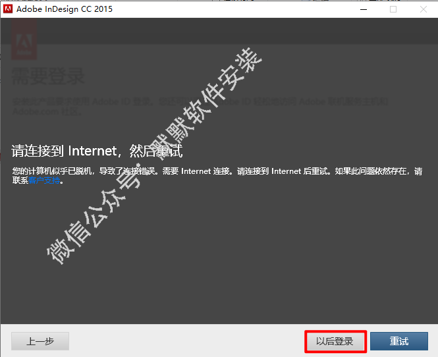The image size is (438, 357).
Task: Minimize the Adobe InDesign CC 2015 window
Action: tap(364, 9)
